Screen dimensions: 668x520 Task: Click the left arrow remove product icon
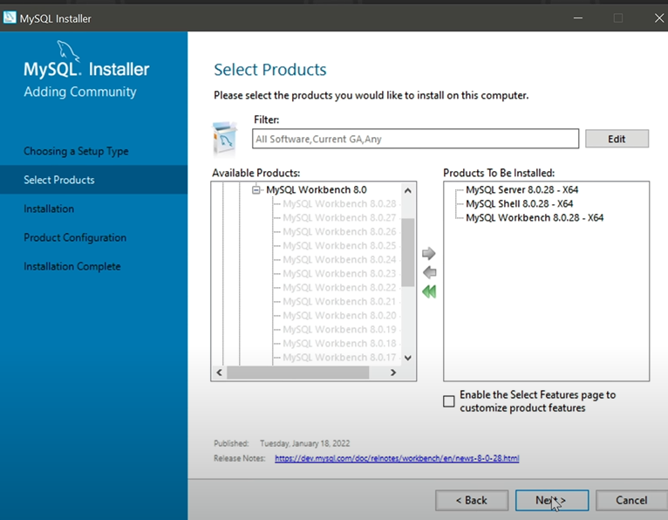tap(429, 272)
